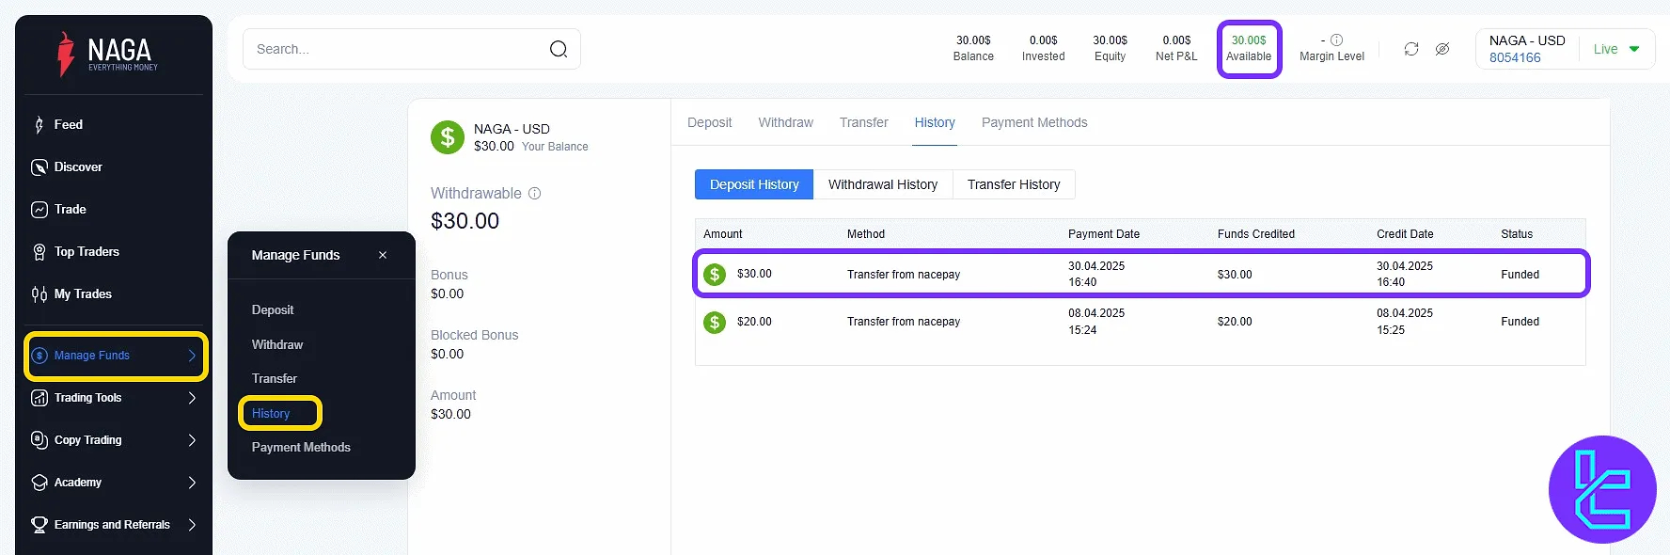1670x555 pixels.
Task: Click the Equity 30.00$ figure
Action: click(x=1110, y=40)
